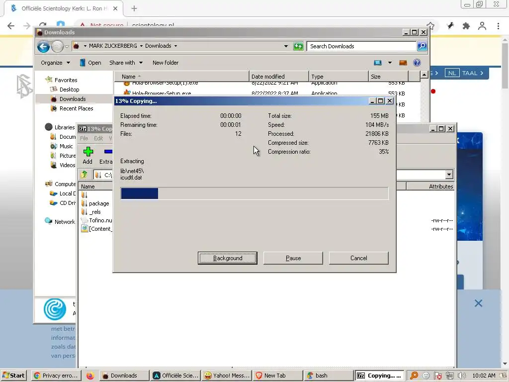Click volume speaker tray icon
This screenshot has height=382, width=509.
(x=461, y=376)
